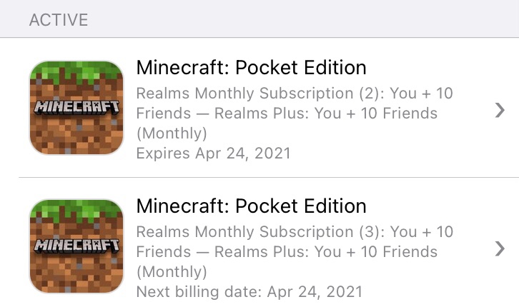Click the MINECRAFT logo text in the bottom app icon
This screenshot has height=307, width=519.
point(76,246)
